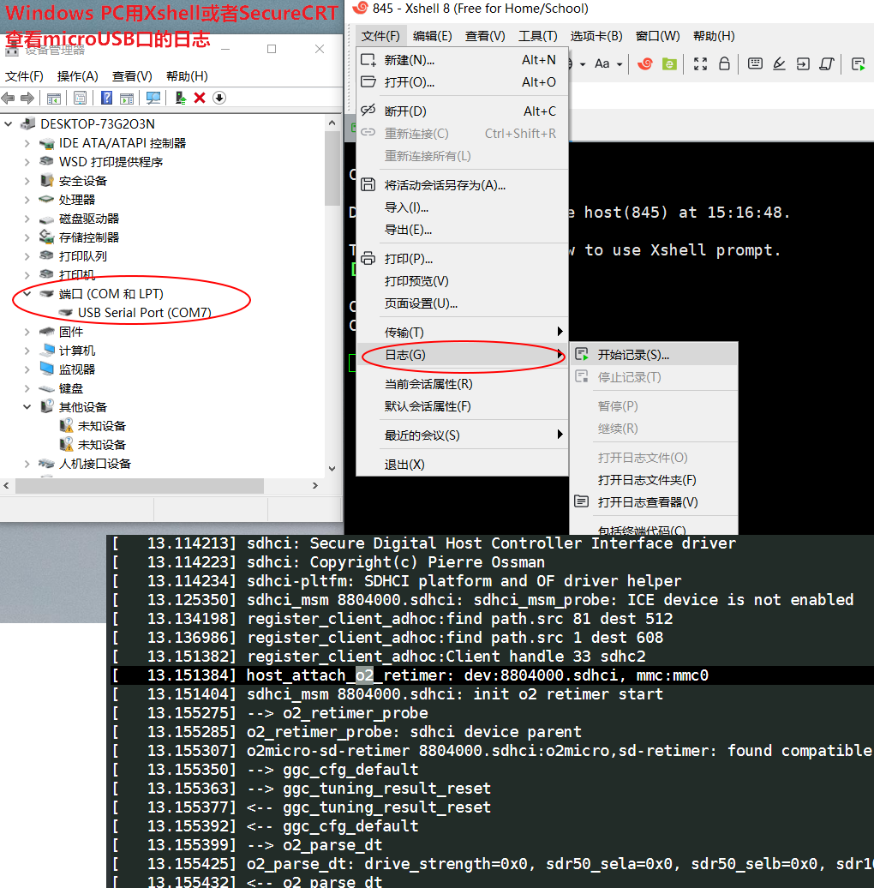The height and width of the screenshot is (888, 874).
Task: Click 页面设置(U) menu entry
Action: (463, 303)
